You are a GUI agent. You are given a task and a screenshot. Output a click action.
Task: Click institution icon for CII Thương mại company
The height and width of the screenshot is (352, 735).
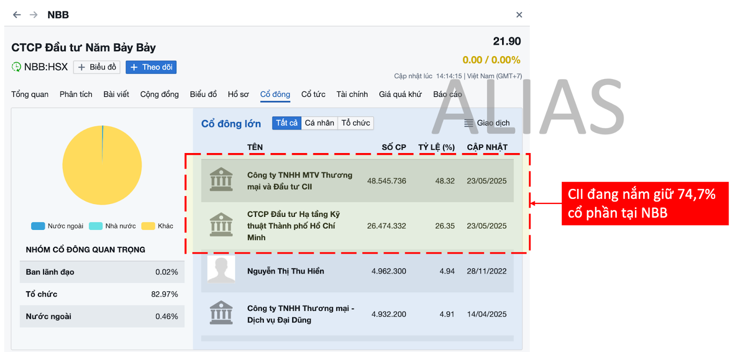221,179
